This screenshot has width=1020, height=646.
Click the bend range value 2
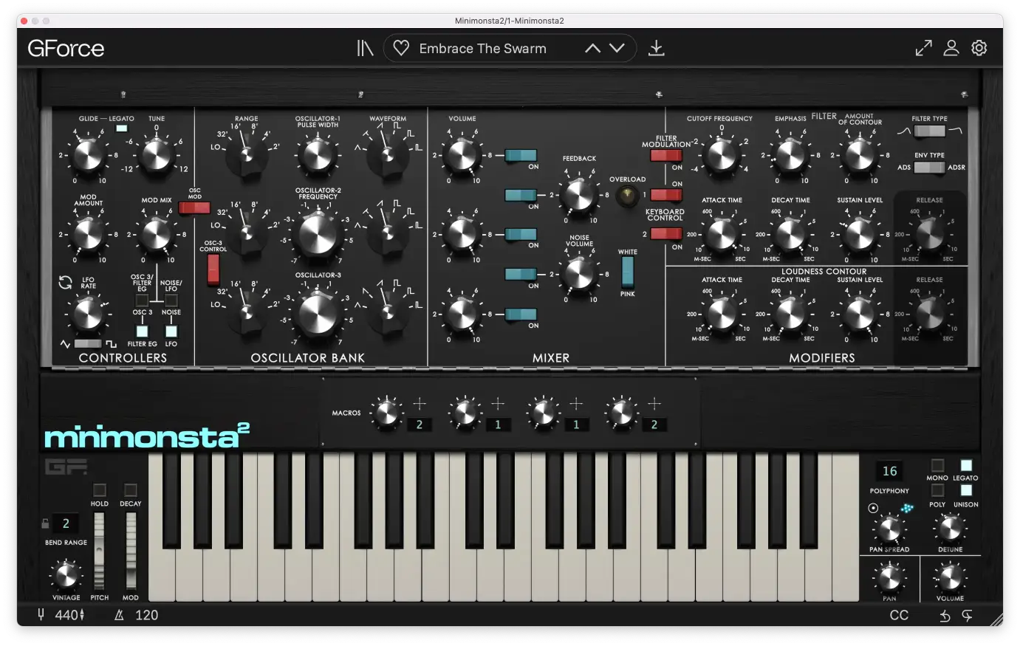pos(66,523)
